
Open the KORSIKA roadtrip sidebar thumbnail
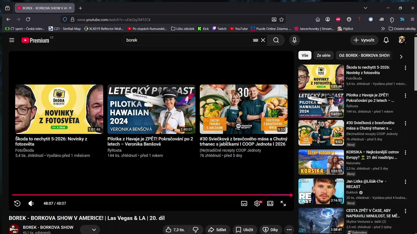(x=321, y=162)
